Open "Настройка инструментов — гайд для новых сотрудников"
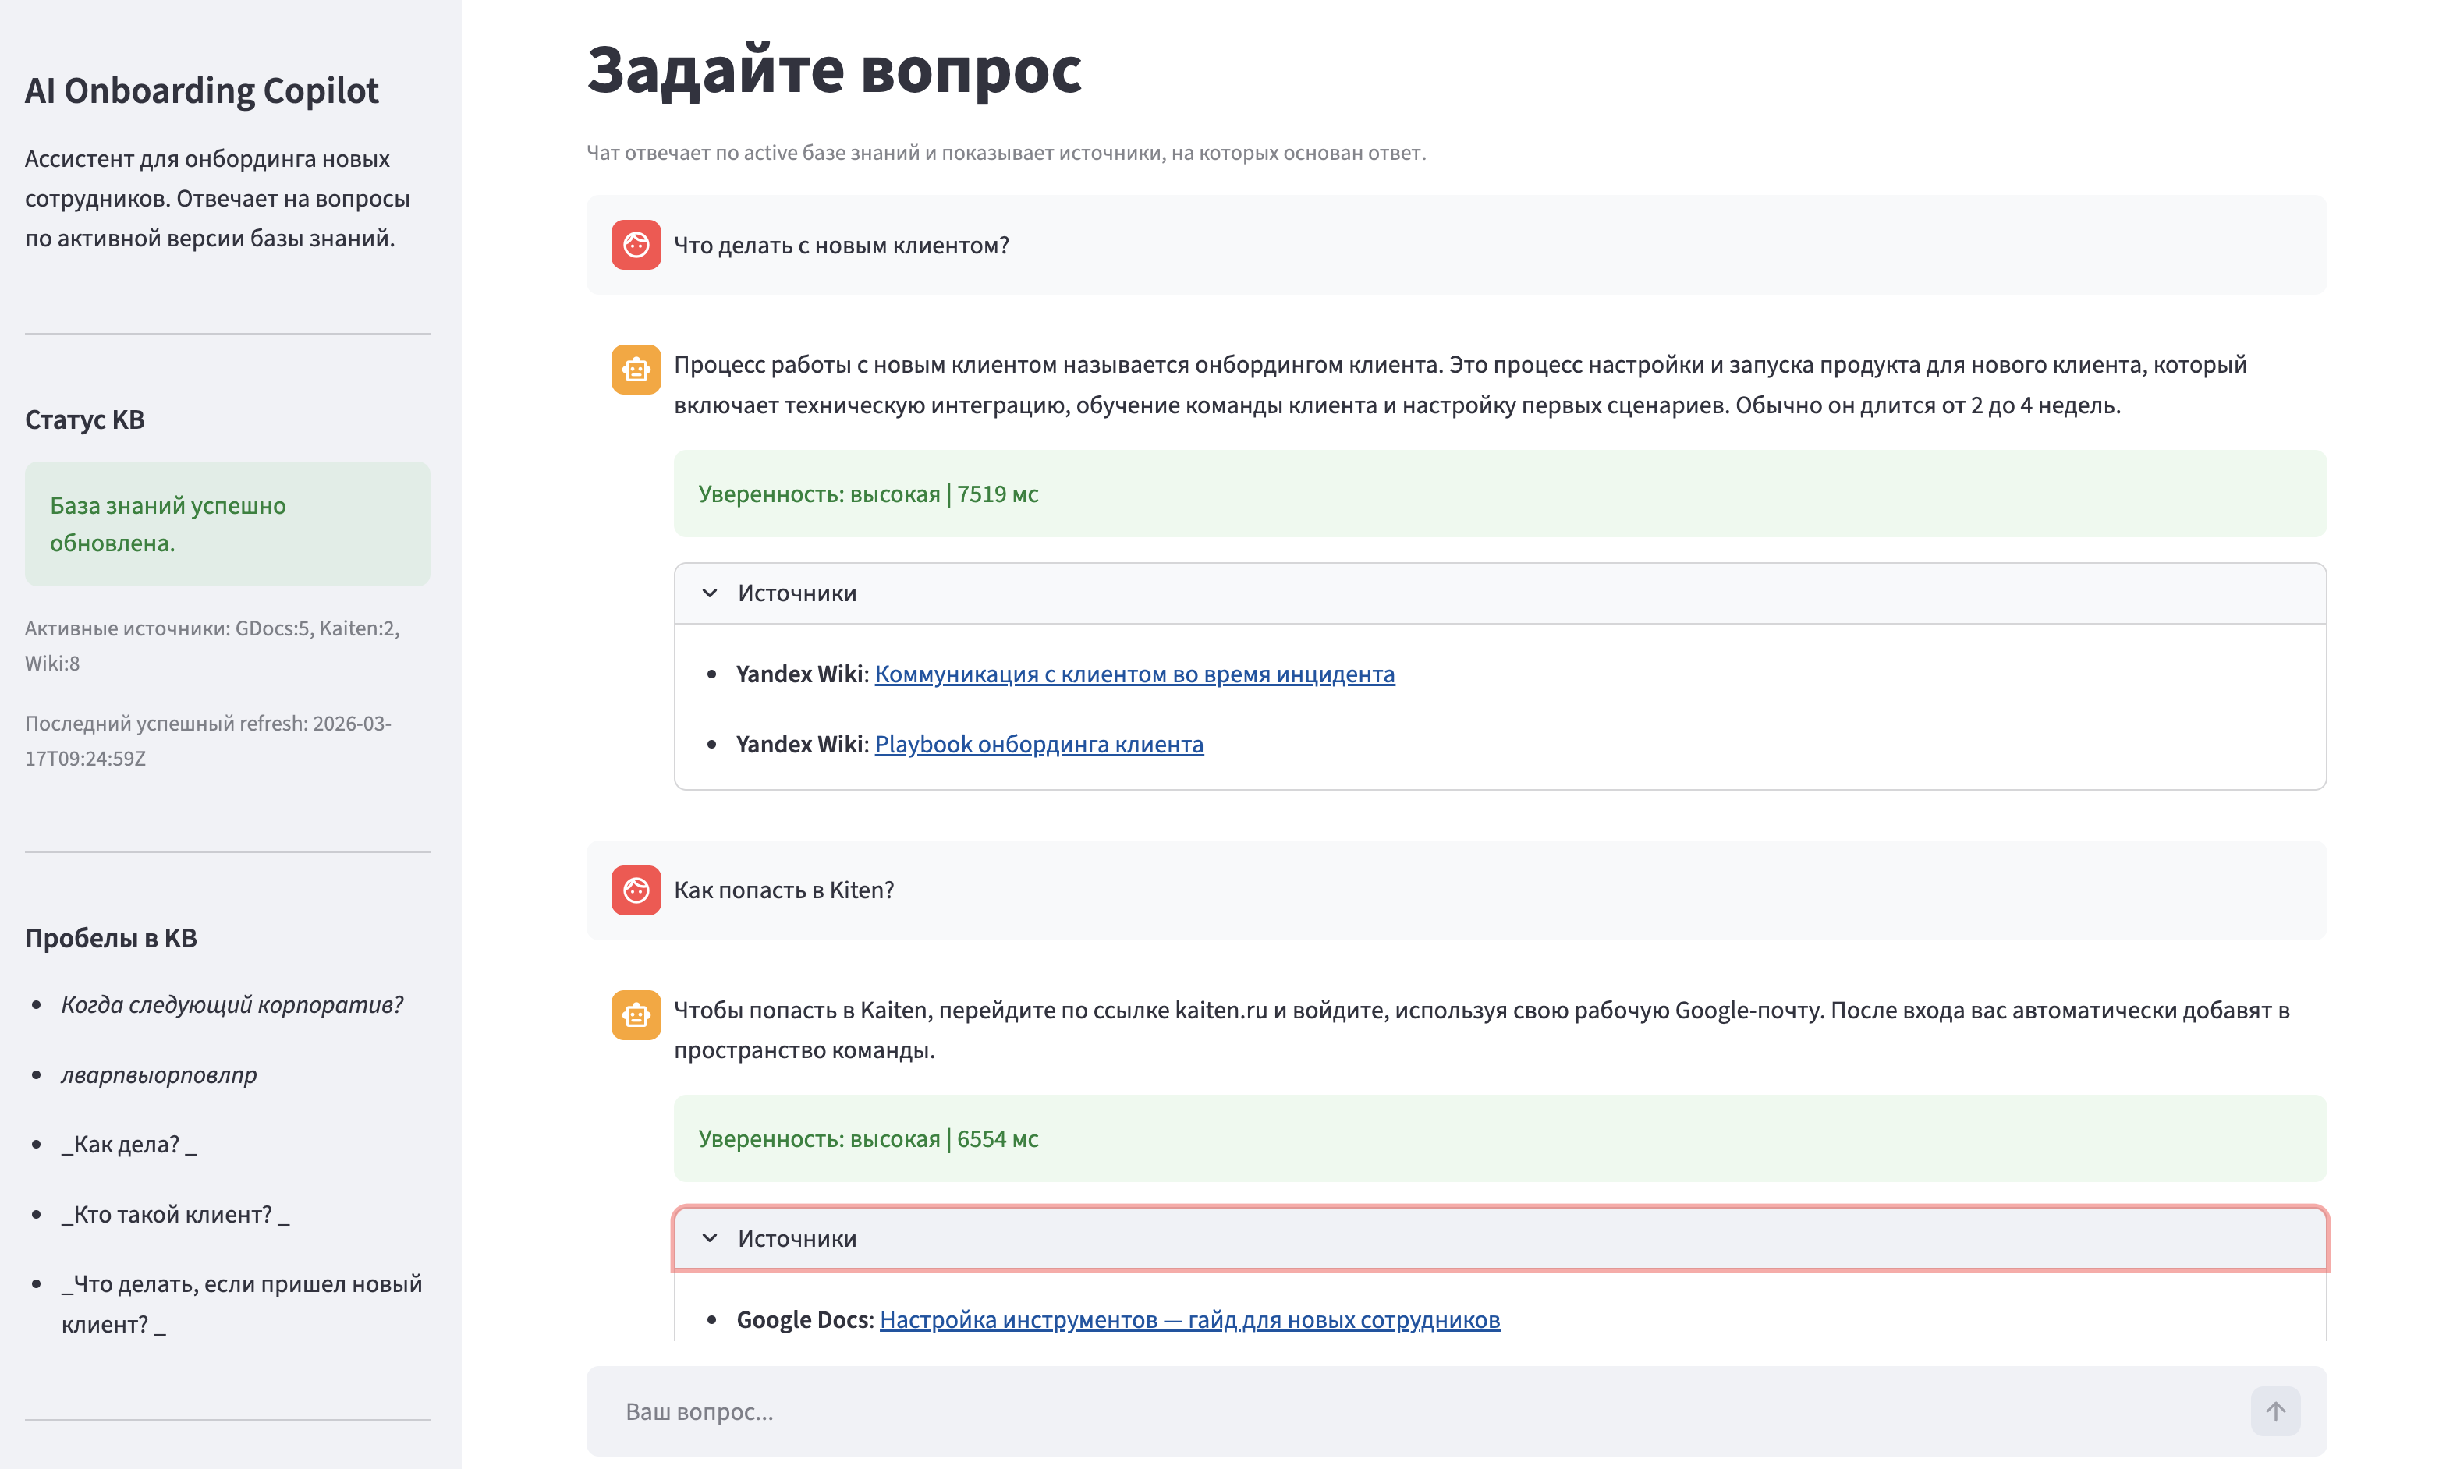 tap(1192, 1319)
